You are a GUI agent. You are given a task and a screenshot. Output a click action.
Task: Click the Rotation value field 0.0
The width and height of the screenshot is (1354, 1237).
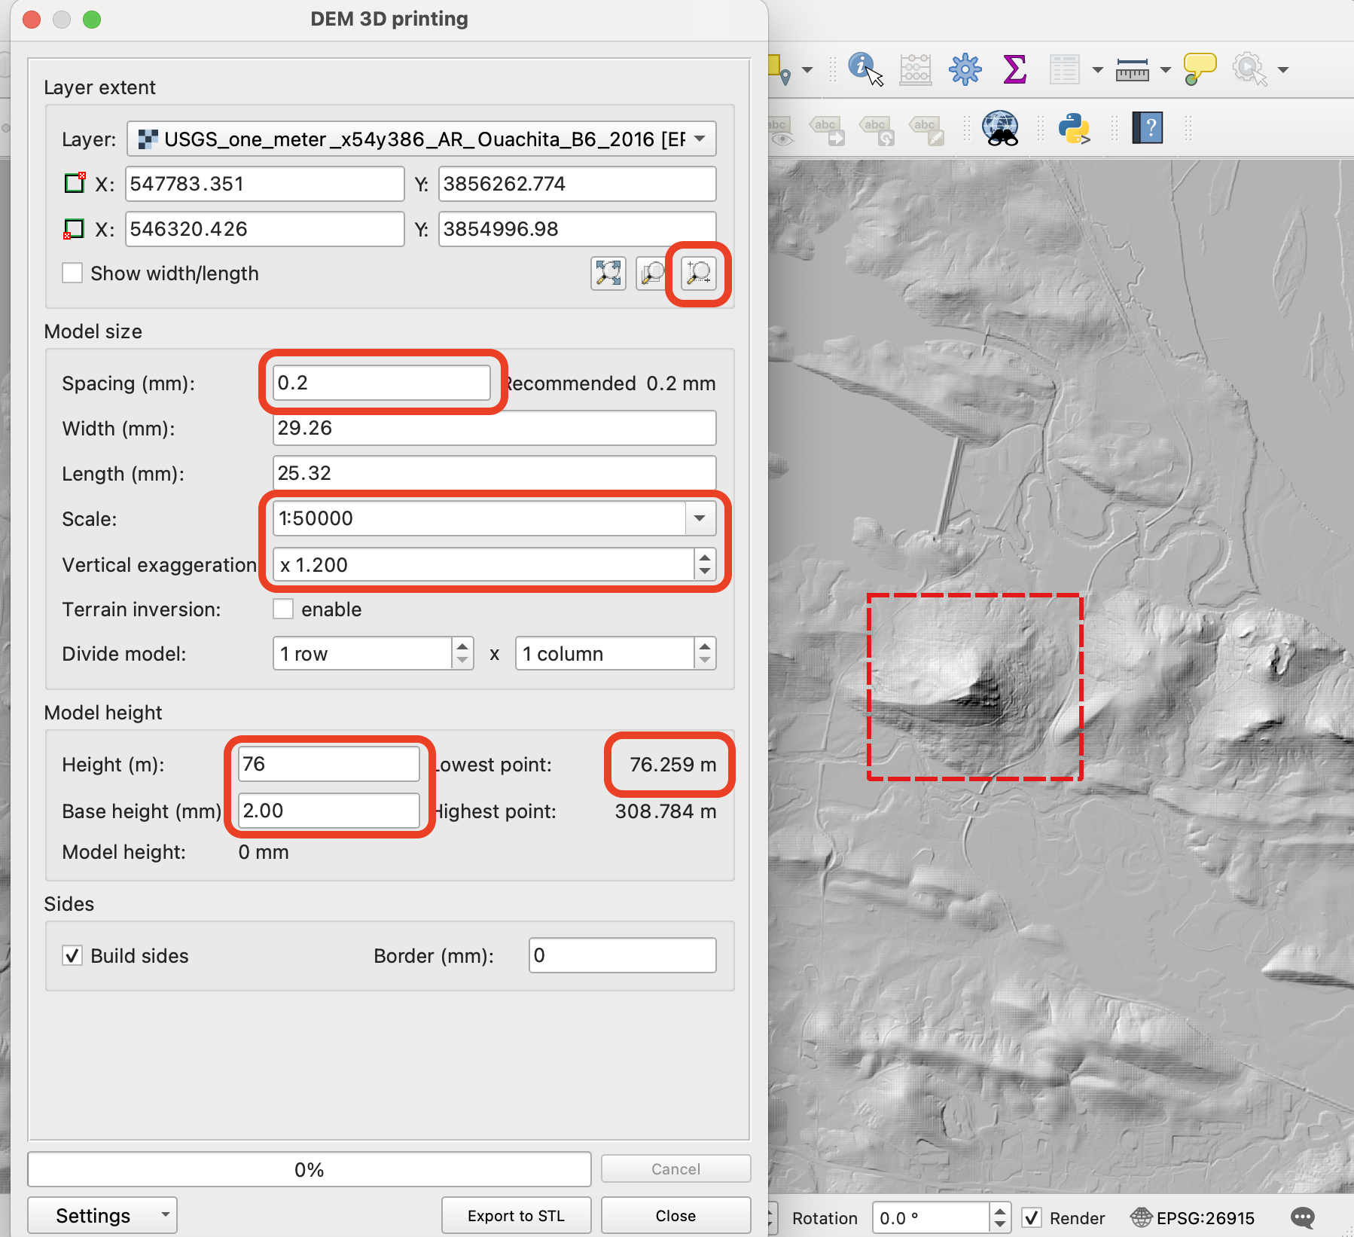931,1217
